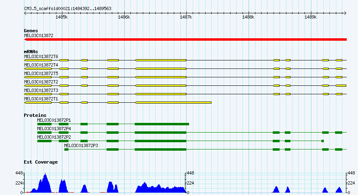The width and height of the screenshot is (358, 195).
Task: Click the 1485k ruler label
Action: (62, 17)
